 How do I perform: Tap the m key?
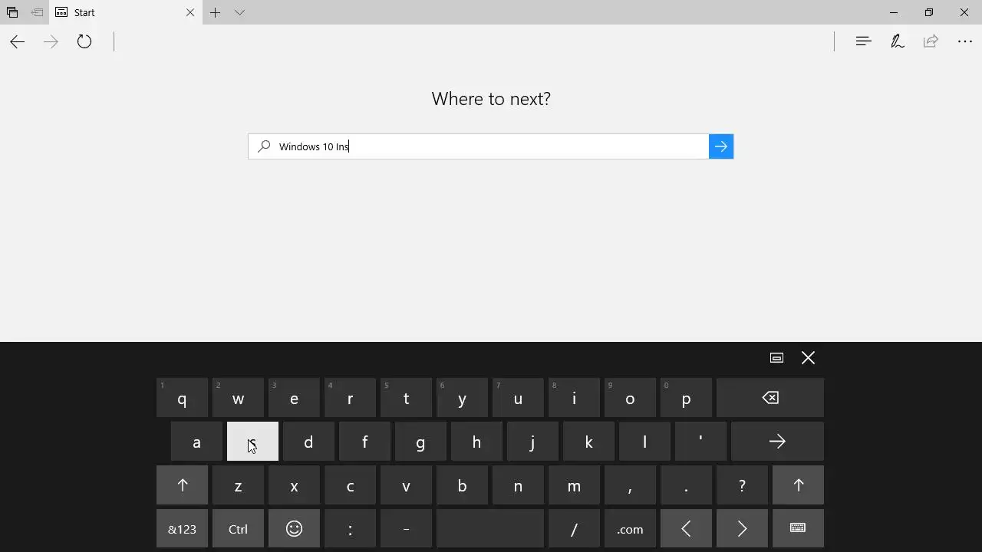[574, 485]
